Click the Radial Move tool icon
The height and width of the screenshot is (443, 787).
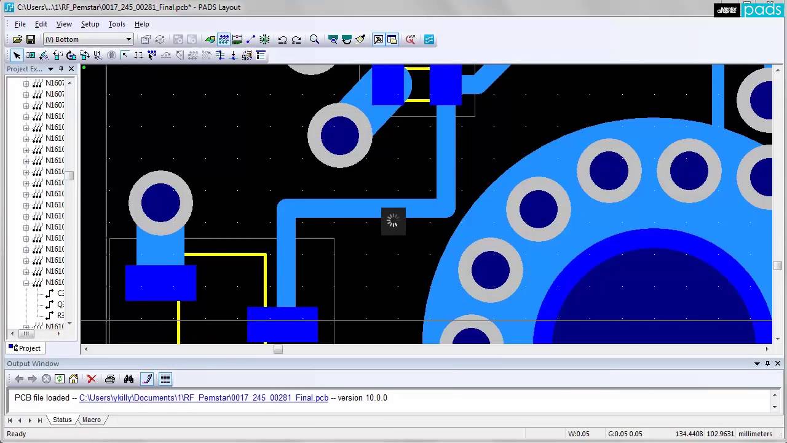pyautogui.click(x=44, y=55)
